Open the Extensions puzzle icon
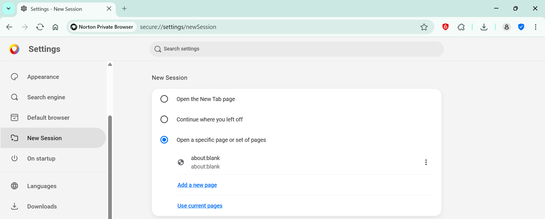This screenshot has width=545, height=219. pos(461,27)
